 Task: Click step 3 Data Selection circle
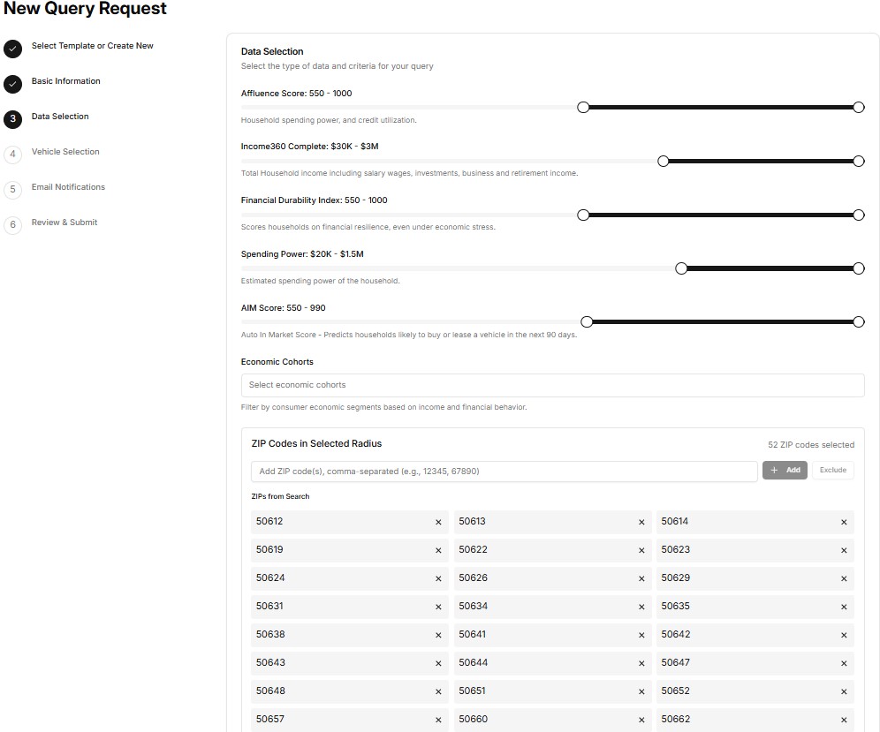click(12, 118)
